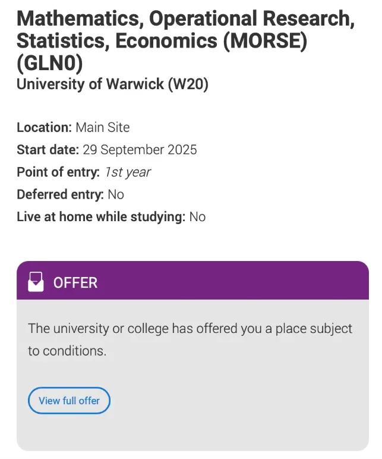The image size is (382, 459).
Task: Click the italic 1st year value
Action: tap(128, 172)
